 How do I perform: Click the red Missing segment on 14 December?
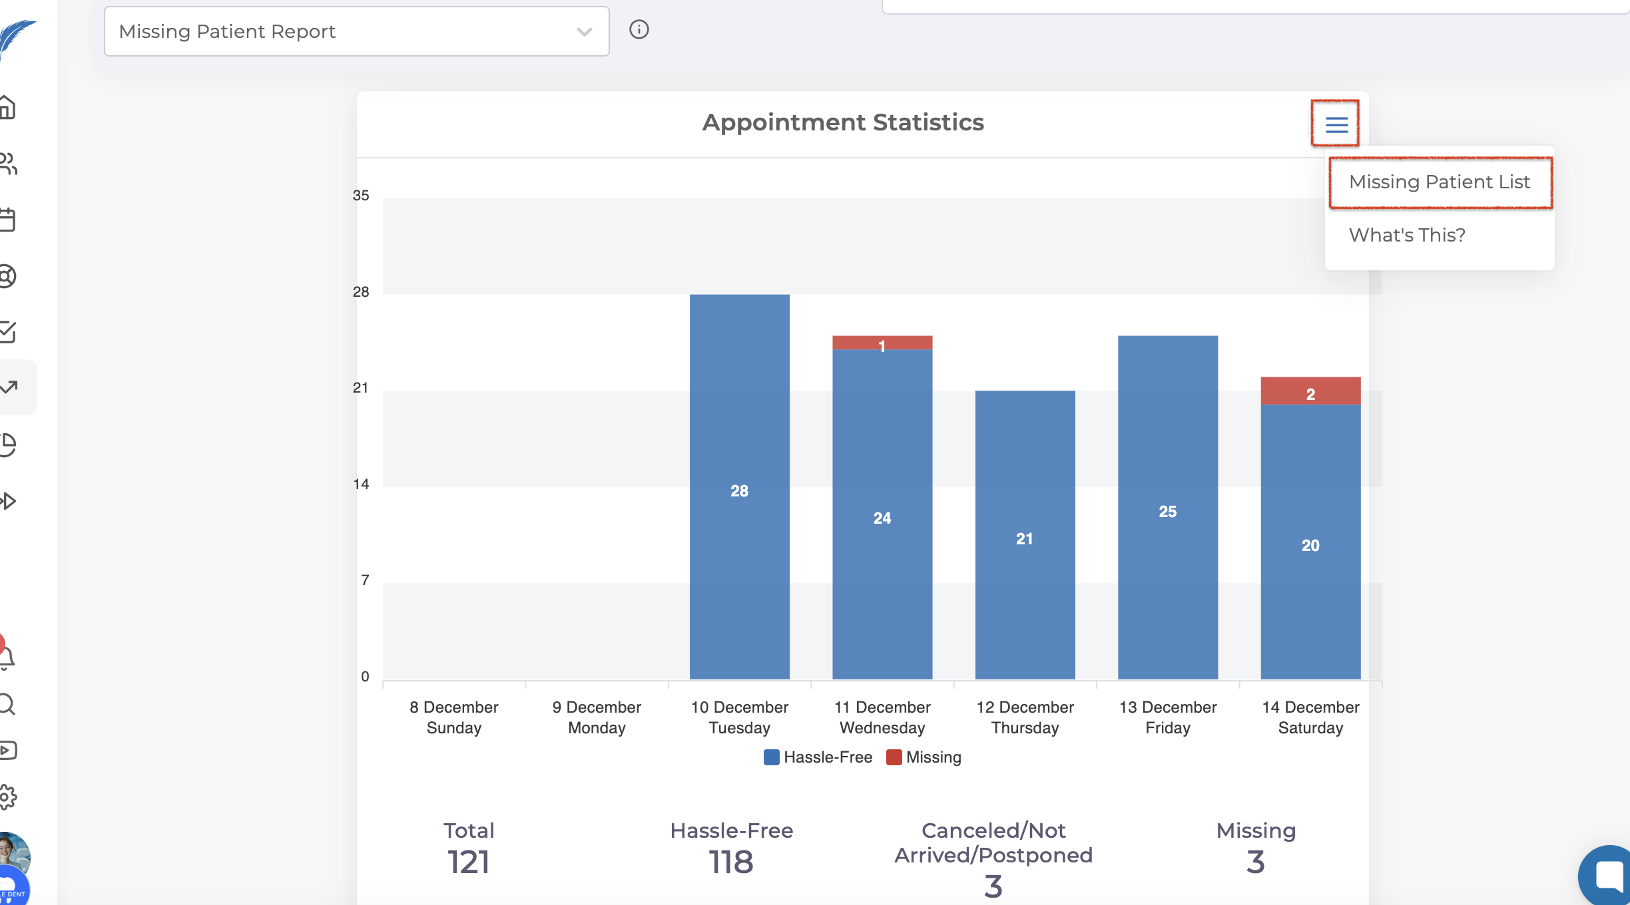coord(1310,391)
